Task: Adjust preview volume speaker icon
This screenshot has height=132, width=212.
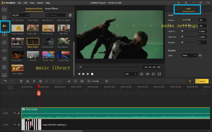Action: tap(147, 74)
